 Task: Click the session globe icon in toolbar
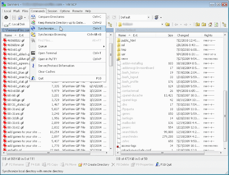pyautogui.click(x=156, y=17)
